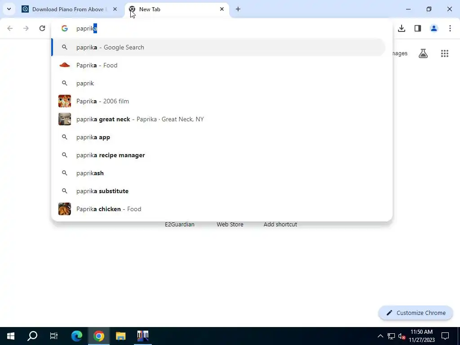This screenshot has width=460, height=345.
Task: Pick 'Paprika chicken - Food' suggestion
Action: [219, 209]
